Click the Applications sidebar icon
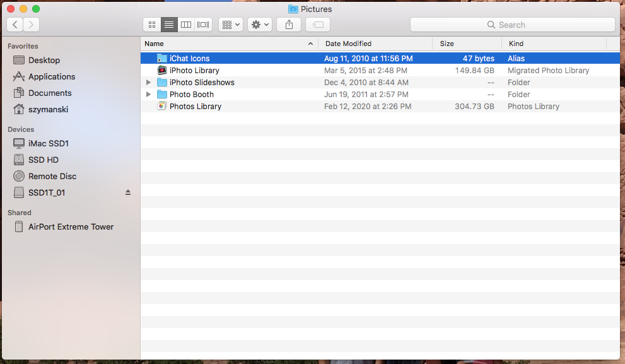This screenshot has height=364, width=625. pyautogui.click(x=19, y=76)
